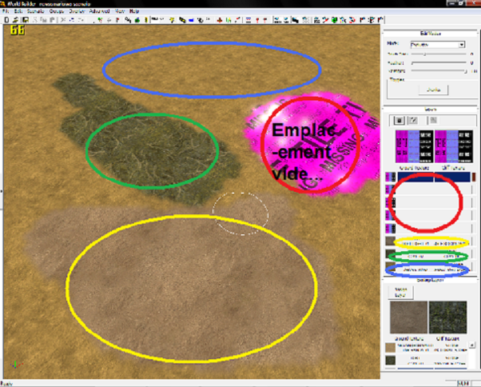Click the yellow lightning toolbar icon
This screenshot has height=387, width=481.
[x=172, y=21]
